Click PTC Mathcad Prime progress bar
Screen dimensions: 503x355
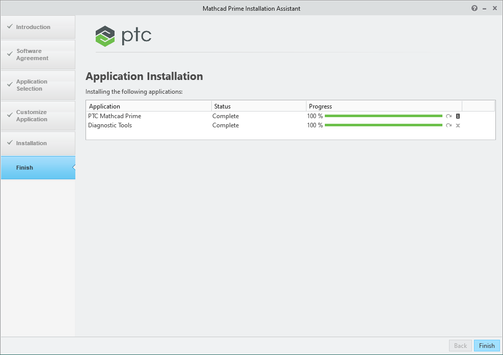[383, 116]
